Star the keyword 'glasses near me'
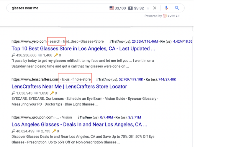The width and height of the screenshot is (236, 147). (x=148, y=8)
